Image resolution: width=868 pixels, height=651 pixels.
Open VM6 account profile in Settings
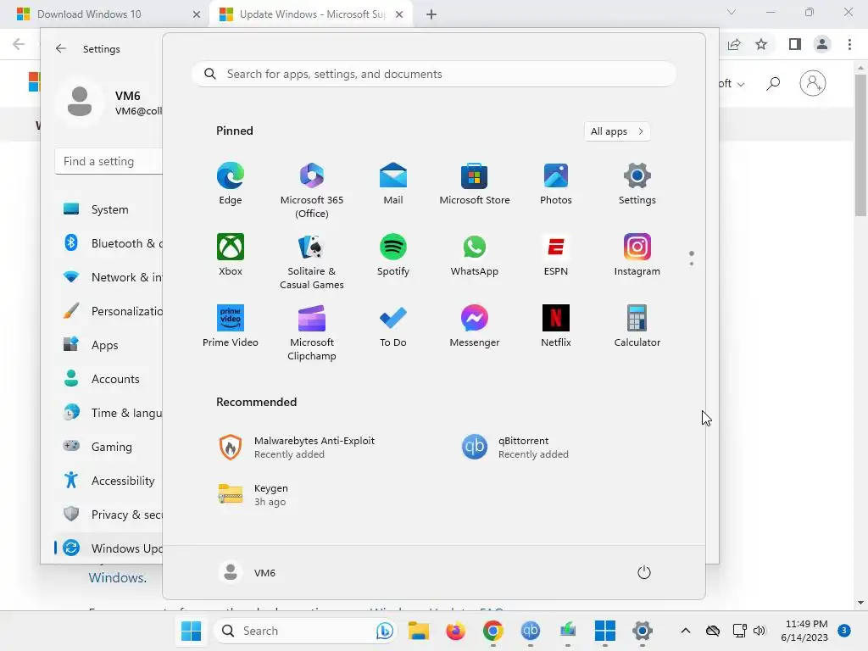coord(109,103)
